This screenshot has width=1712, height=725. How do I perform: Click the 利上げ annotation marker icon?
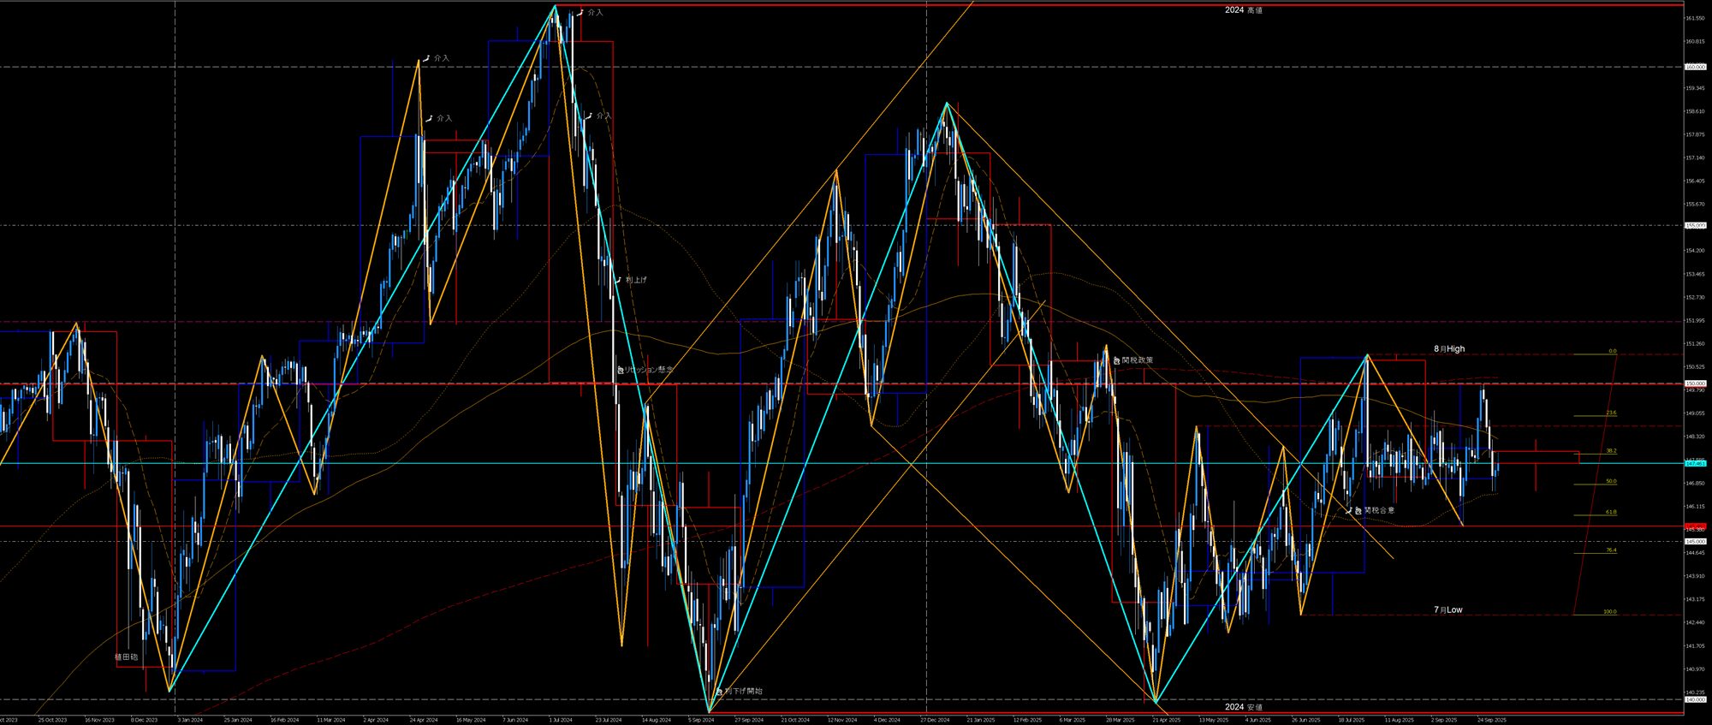pos(618,280)
